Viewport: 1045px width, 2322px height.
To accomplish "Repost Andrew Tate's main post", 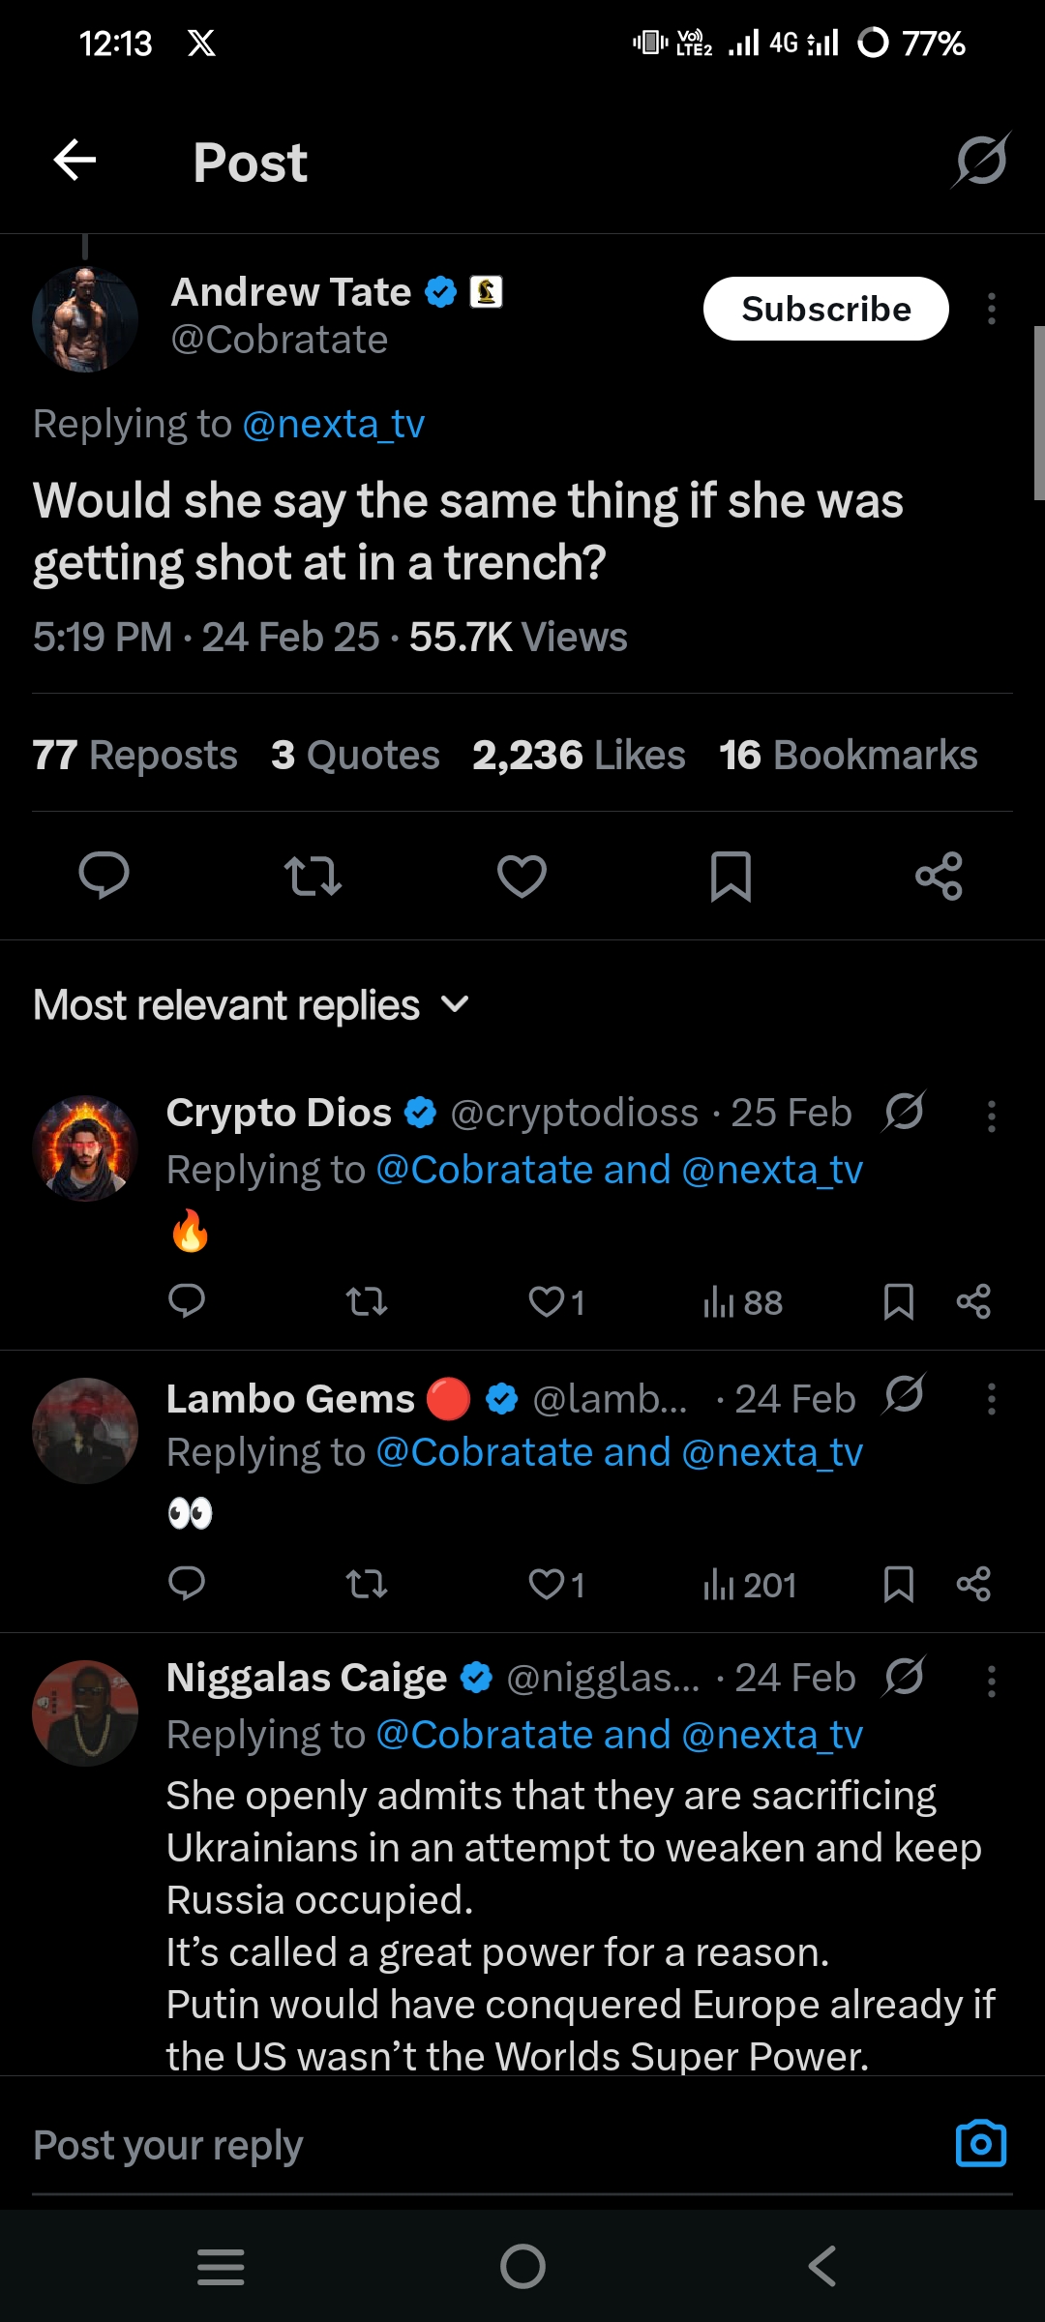I will [313, 876].
